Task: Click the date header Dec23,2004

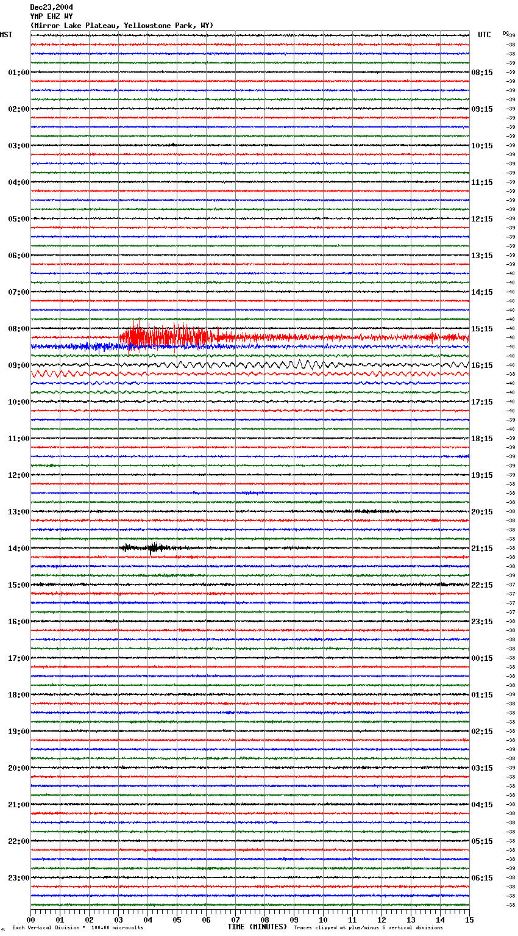Action: click(51, 7)
